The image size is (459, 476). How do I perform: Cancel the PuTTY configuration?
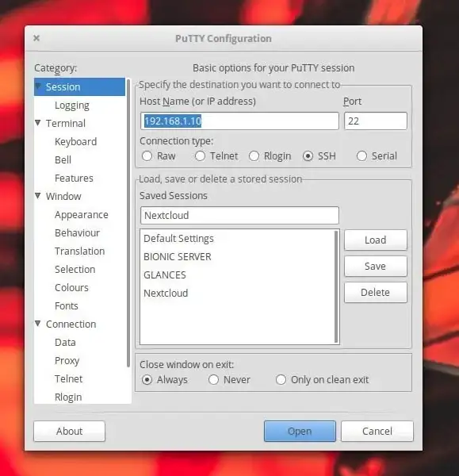(x=377, y=431)
